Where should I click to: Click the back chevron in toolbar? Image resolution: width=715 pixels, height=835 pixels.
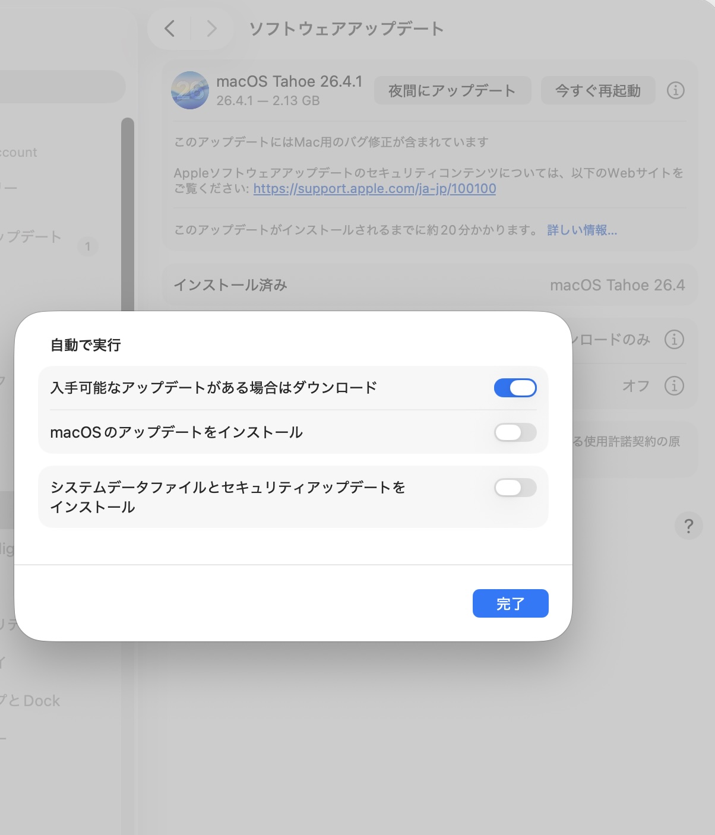(170, 29)
